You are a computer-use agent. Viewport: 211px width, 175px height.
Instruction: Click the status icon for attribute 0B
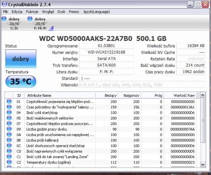coord(9,140)
